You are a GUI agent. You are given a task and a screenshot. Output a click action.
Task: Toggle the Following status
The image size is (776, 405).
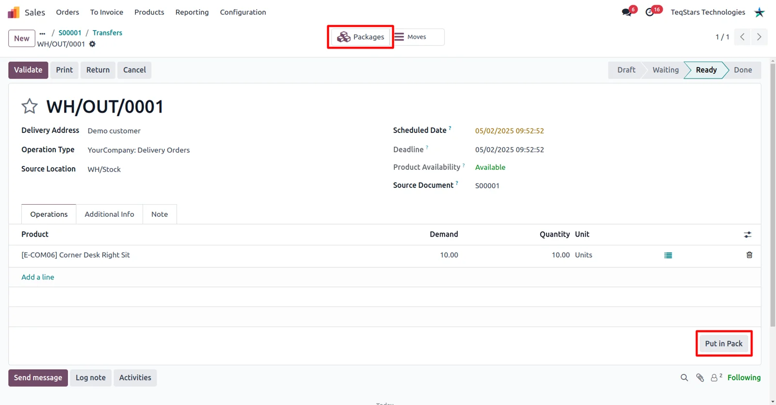coord(744,377)
